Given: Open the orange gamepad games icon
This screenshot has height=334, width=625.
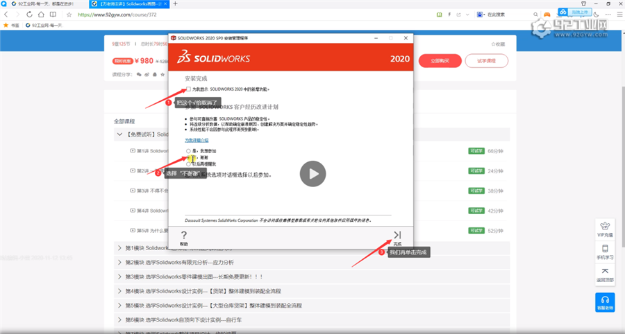Looking at the screenshot, I should (547, 15).
